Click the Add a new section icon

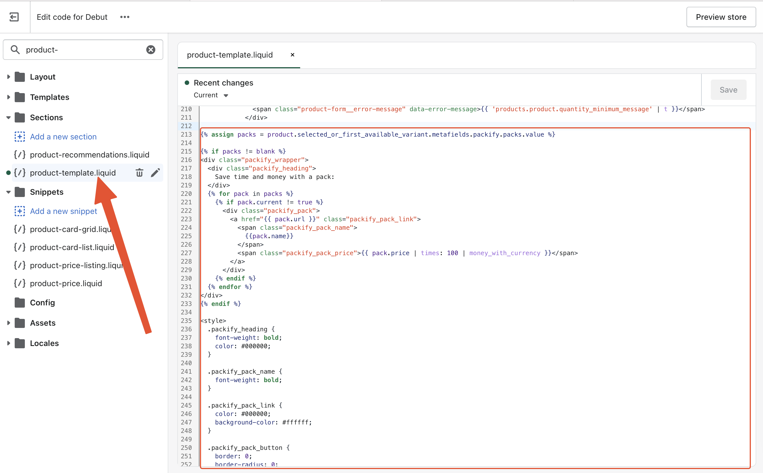click(20, 137)
